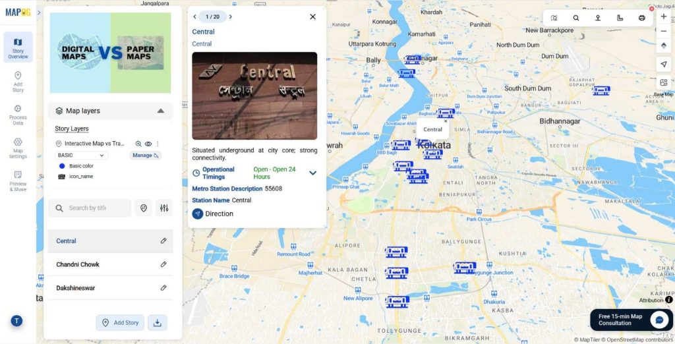Click the print icon in map toolbar
This screenshot has height=344, width=675.
(x=641, y=18)
